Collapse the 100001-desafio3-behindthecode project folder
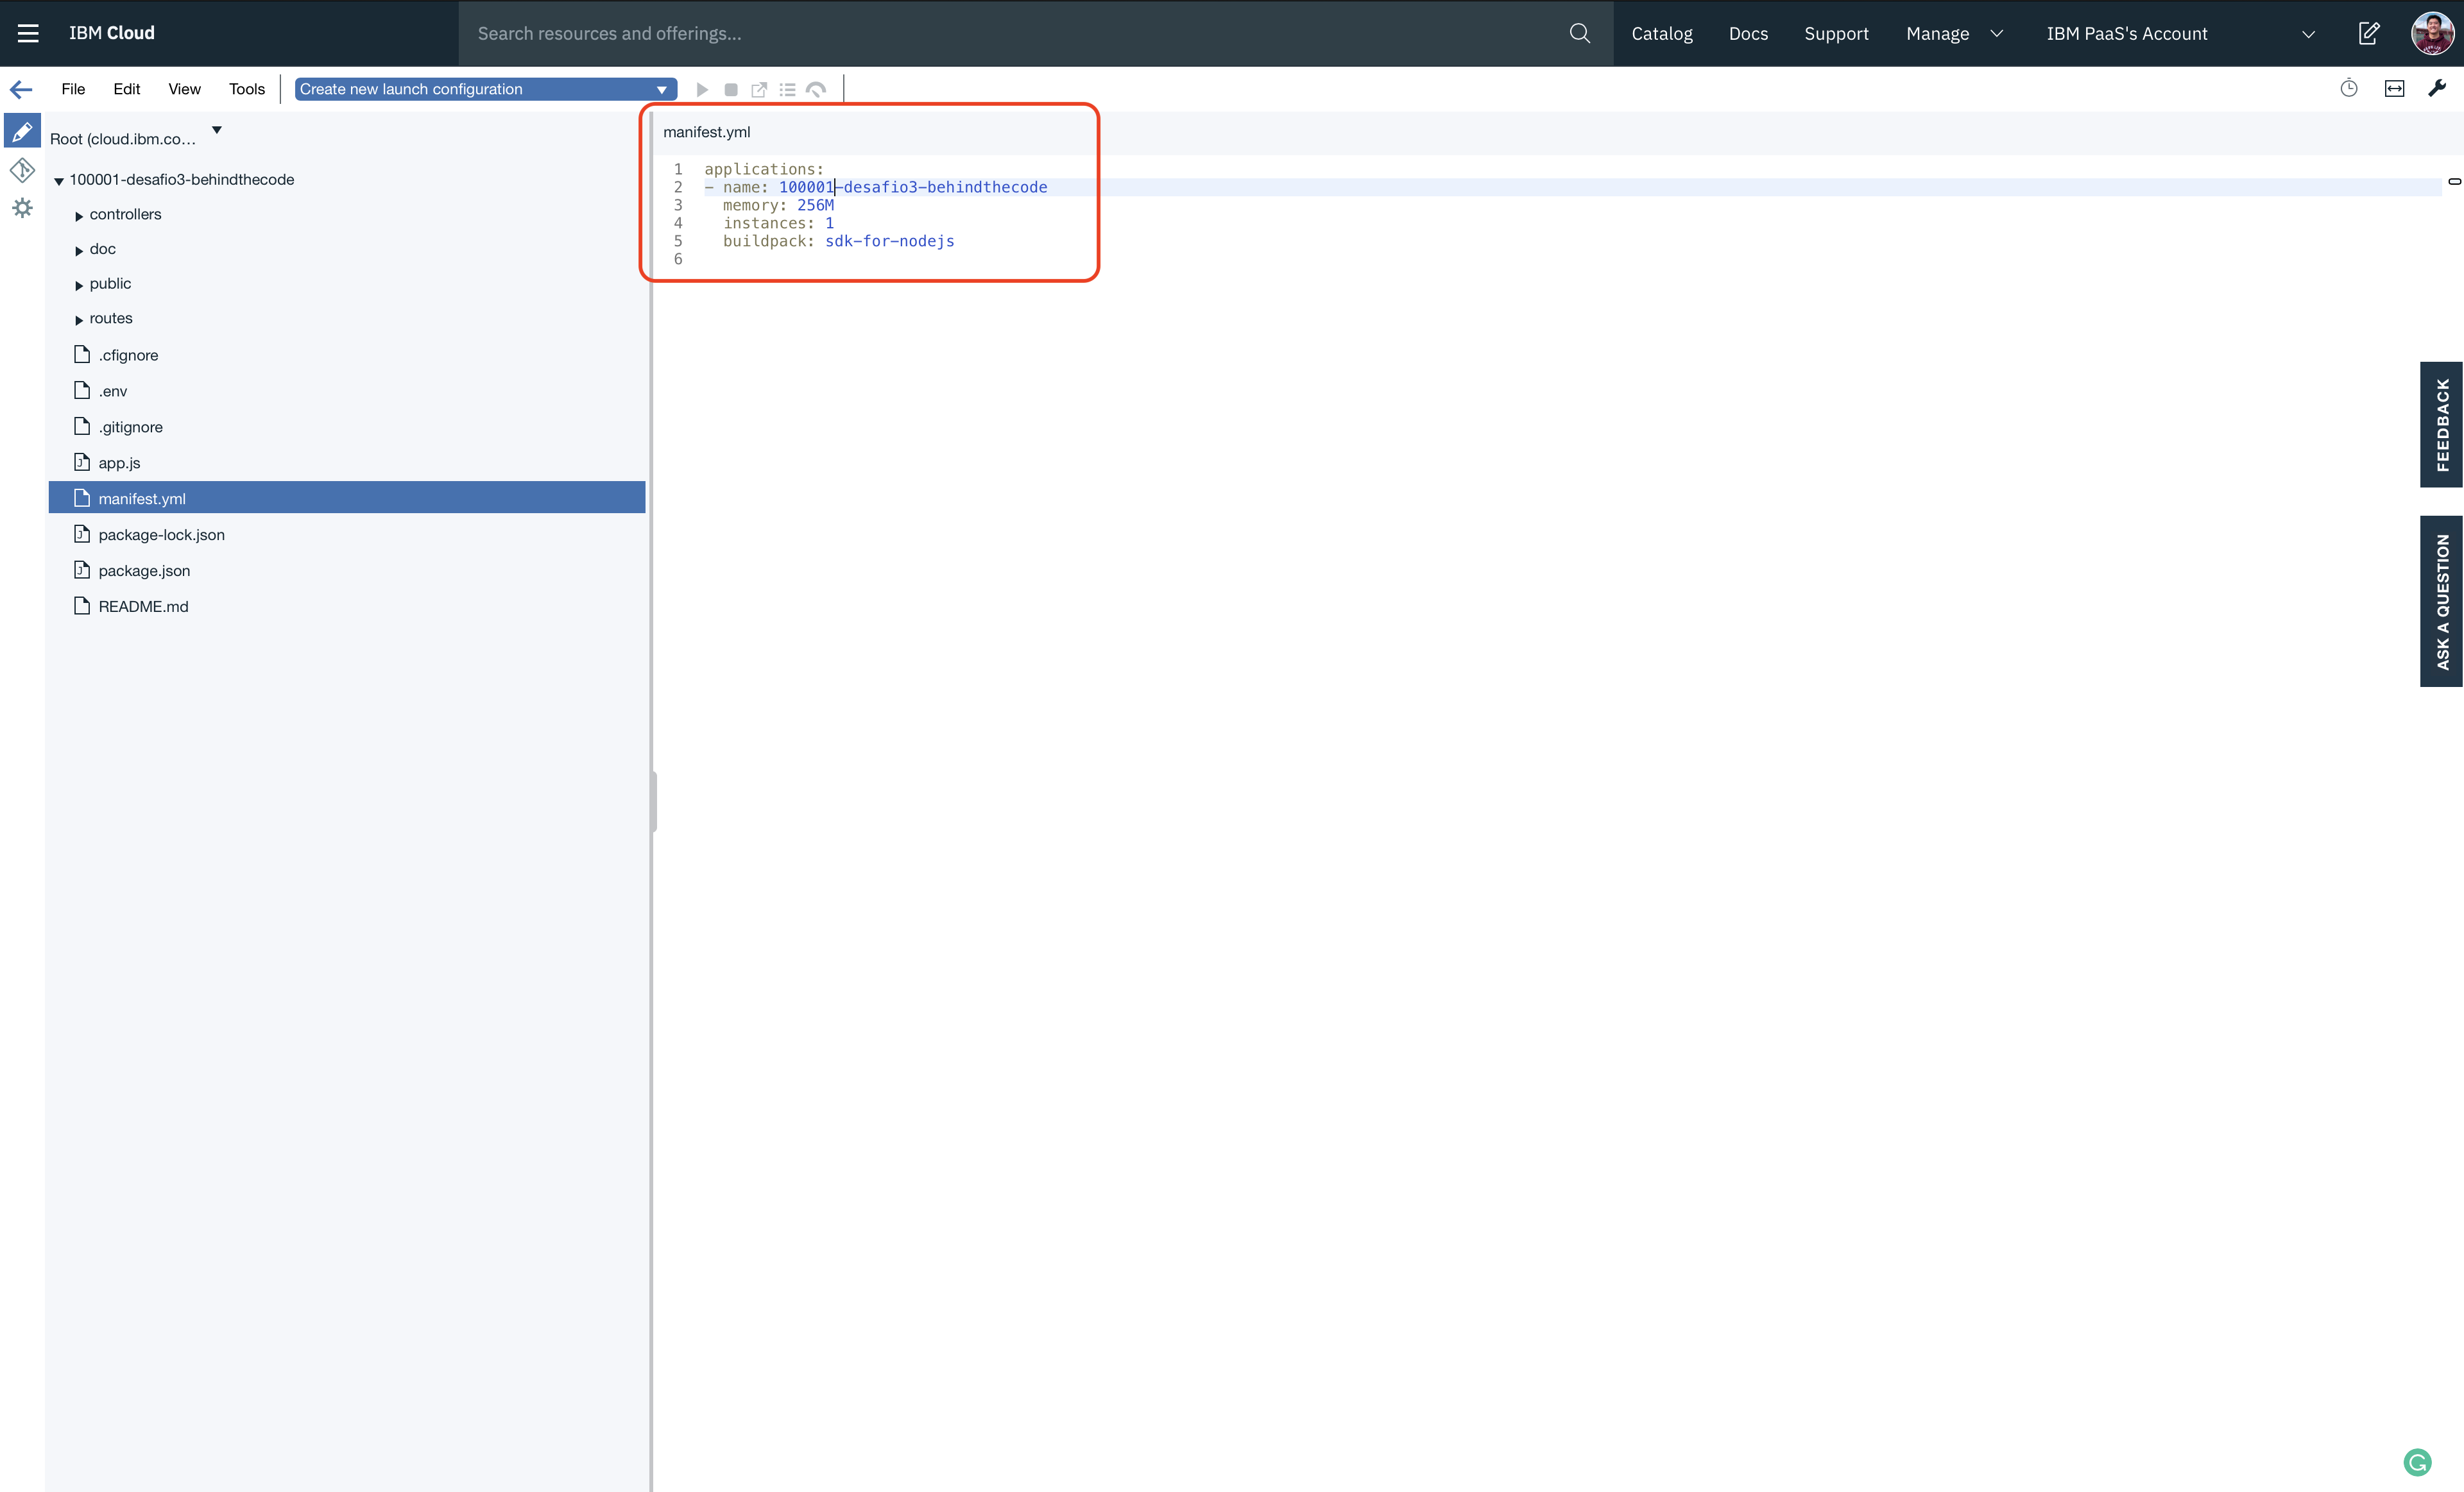The width and height of the screenshot is (2464, 1492). pyautogui.click(x=59, y=181)
